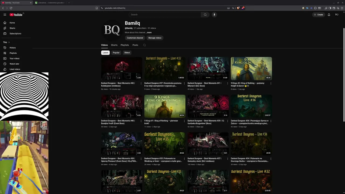Click the browser address bar URL

(115, 8)
